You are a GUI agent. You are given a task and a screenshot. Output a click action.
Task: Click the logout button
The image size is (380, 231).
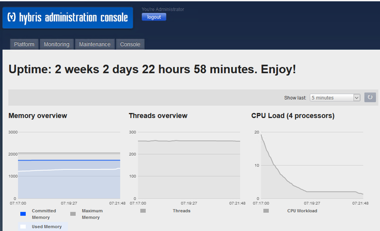pyautogui.click(x=154, y=17)
